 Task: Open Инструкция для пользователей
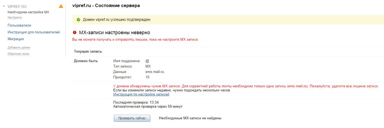pyautogui.click(x=34, y=32)
